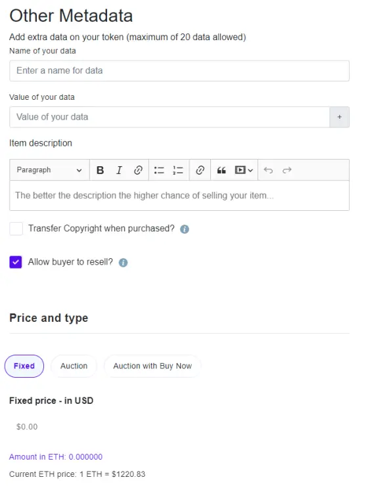Open the Paragraph style dropdown

[49, 170]
